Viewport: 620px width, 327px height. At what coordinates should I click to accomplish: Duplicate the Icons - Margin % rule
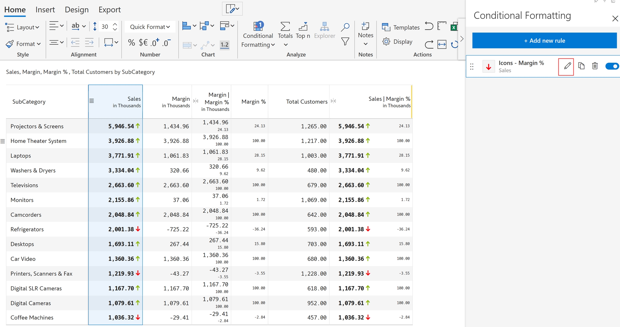click(581, 66)
